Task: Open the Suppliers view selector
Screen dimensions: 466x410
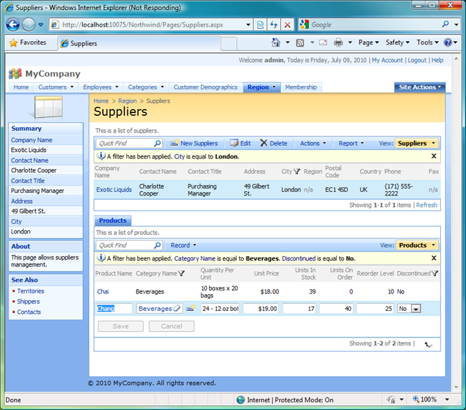Action: [417, 143]
